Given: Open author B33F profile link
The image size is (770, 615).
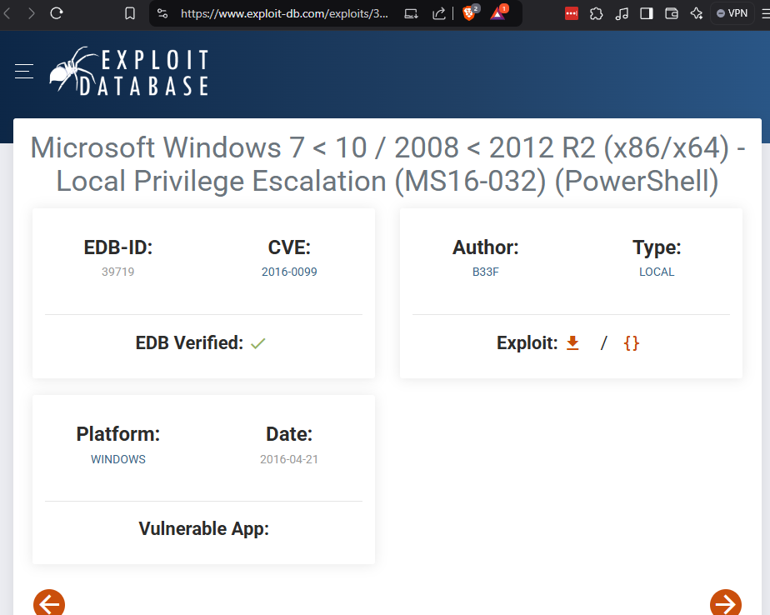Looking at the screenshot, I should coord(485,272).
